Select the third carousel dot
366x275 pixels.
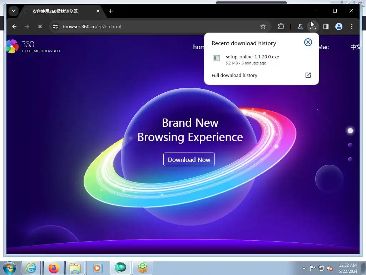point(350,159)
